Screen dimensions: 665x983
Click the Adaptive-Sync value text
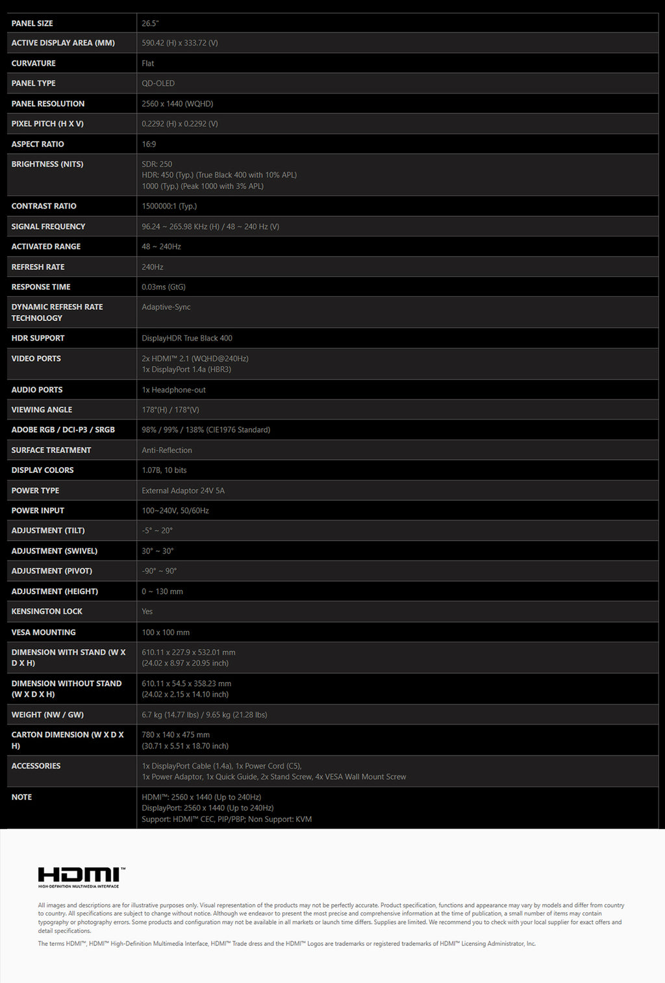(166, 307)
